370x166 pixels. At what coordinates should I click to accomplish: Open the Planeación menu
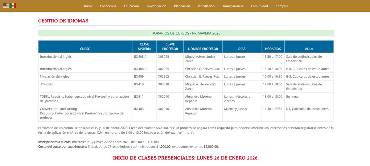(x=182, y=6)
